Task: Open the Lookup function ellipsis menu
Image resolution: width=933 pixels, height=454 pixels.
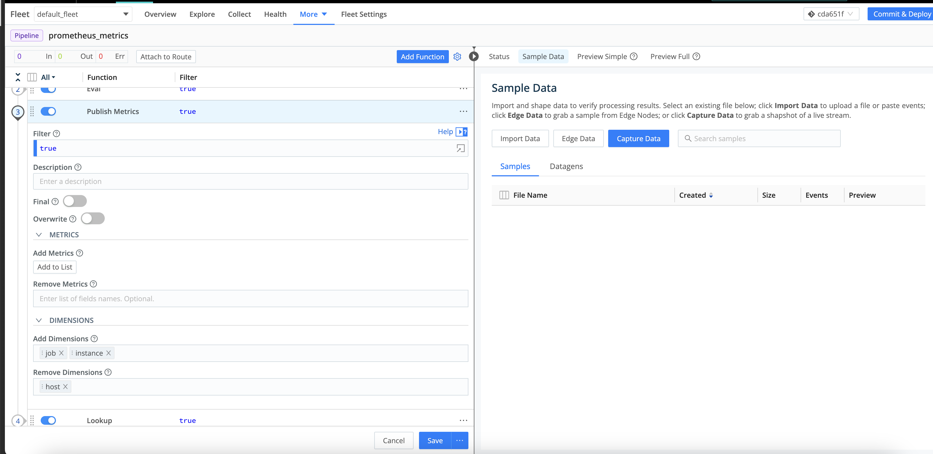Action: click(463, 420)
